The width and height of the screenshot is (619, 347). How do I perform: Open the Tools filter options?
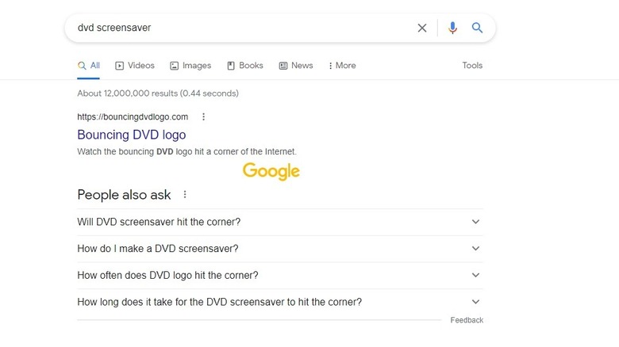[x=472, y=66]
